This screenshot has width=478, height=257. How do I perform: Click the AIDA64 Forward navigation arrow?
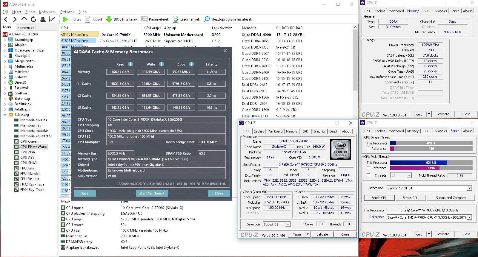pyautogui.click(x=15, y=19)
